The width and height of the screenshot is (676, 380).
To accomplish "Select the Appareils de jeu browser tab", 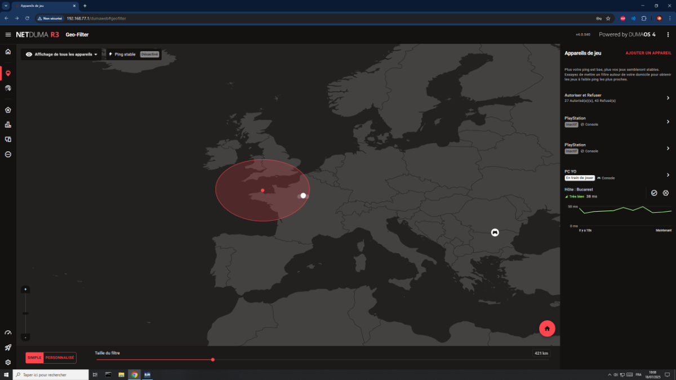I will 45,5.
